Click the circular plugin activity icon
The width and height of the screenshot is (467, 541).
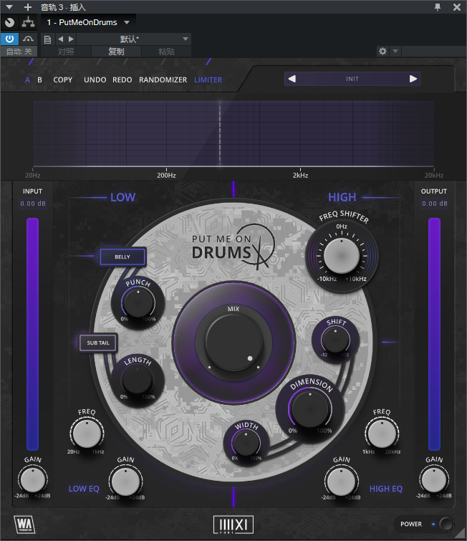pos(9,22)
